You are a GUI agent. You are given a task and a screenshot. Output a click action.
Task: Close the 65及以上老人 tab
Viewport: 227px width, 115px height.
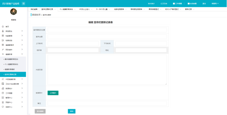tap(92, 9)
